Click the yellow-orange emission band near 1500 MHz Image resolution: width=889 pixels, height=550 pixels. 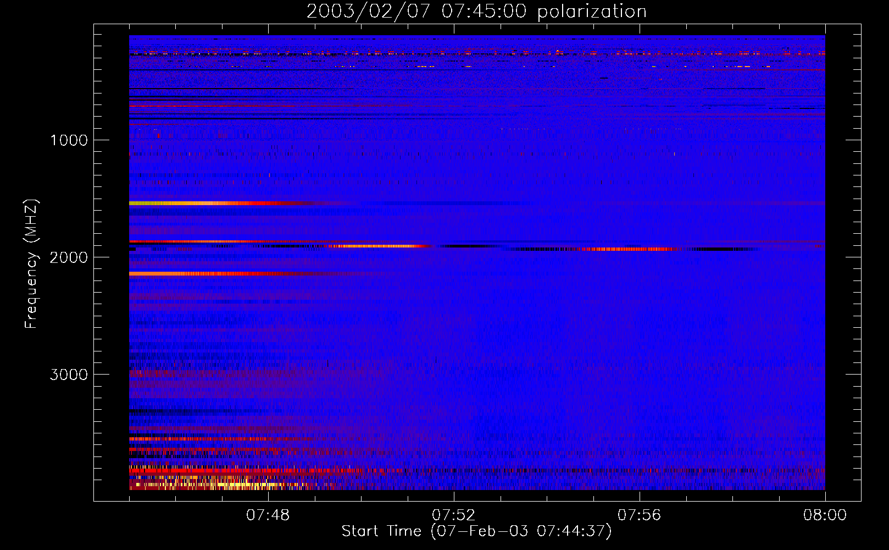click(x=220, y=204)
